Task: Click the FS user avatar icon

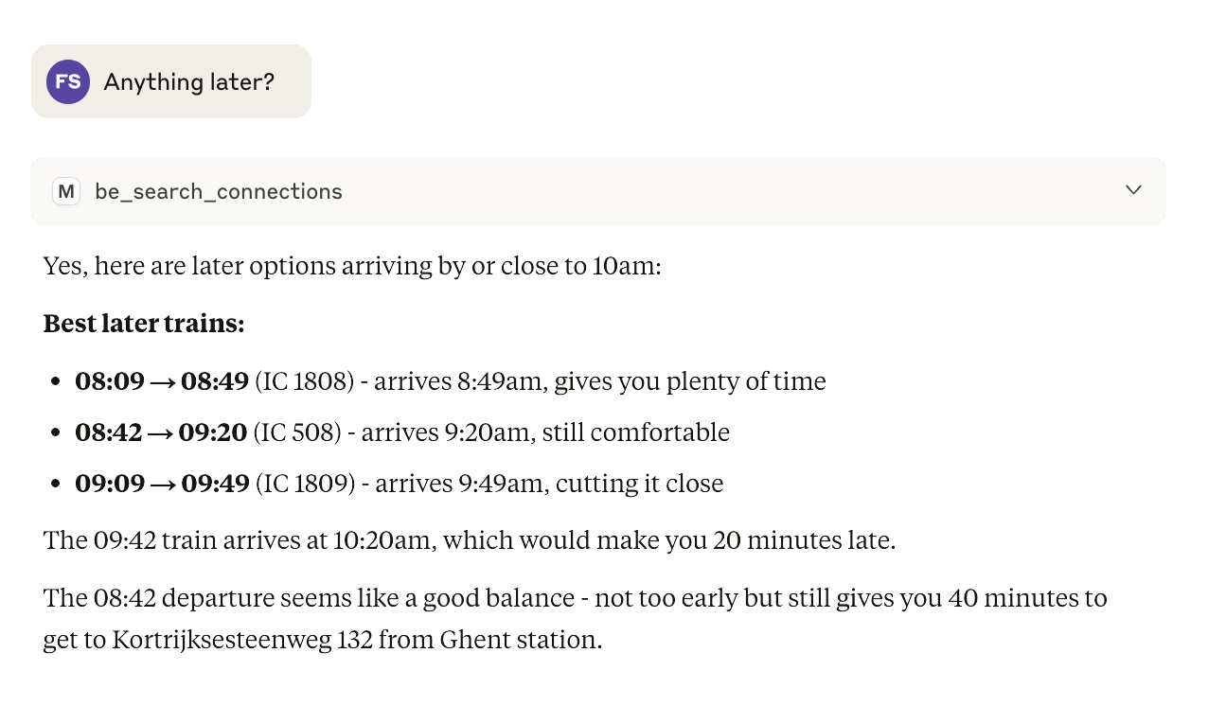Action: 67,81
